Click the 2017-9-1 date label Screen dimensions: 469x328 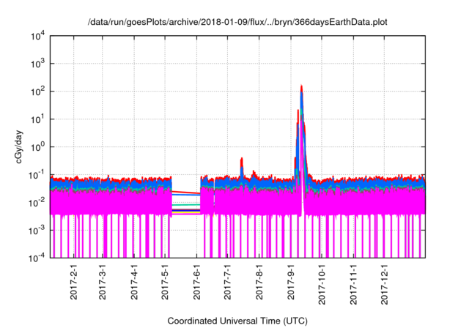tap(291, 282)
